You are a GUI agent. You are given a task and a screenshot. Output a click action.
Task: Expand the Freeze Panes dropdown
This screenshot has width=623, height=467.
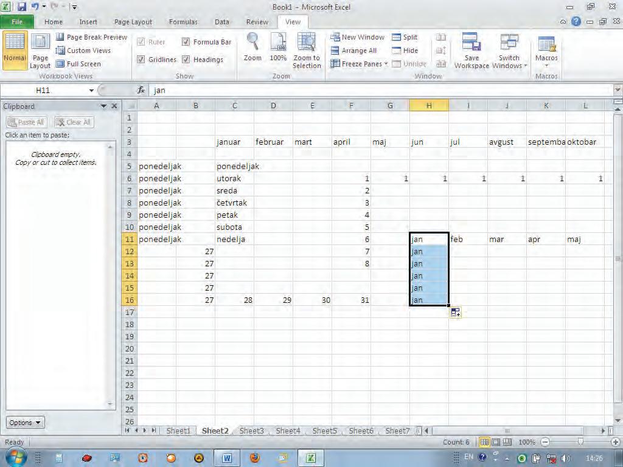pyautogui.click(x=386, y=63)
